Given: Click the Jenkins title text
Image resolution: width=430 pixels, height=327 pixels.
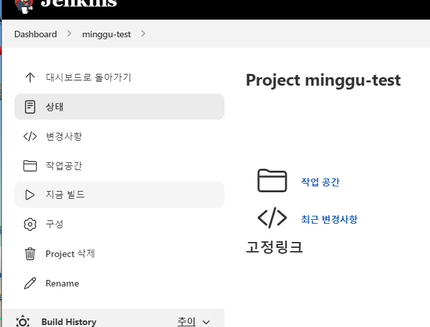Looking at the screenshot, I should [79, 3].
